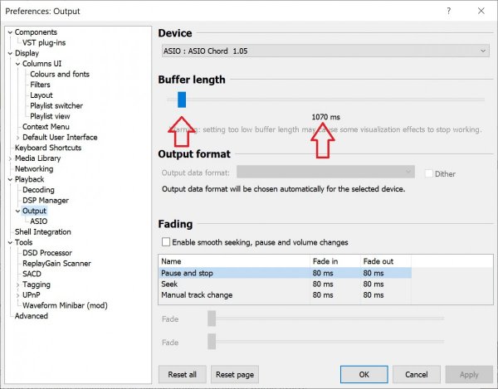Open the Device dropdown list
498x389 pixels.
(x=325, y=51)
